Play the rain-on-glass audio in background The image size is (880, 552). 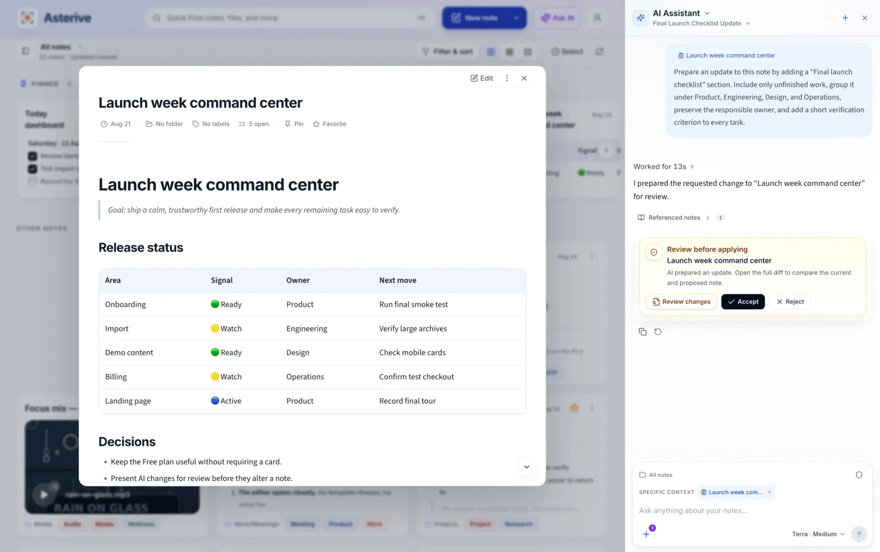44,495
